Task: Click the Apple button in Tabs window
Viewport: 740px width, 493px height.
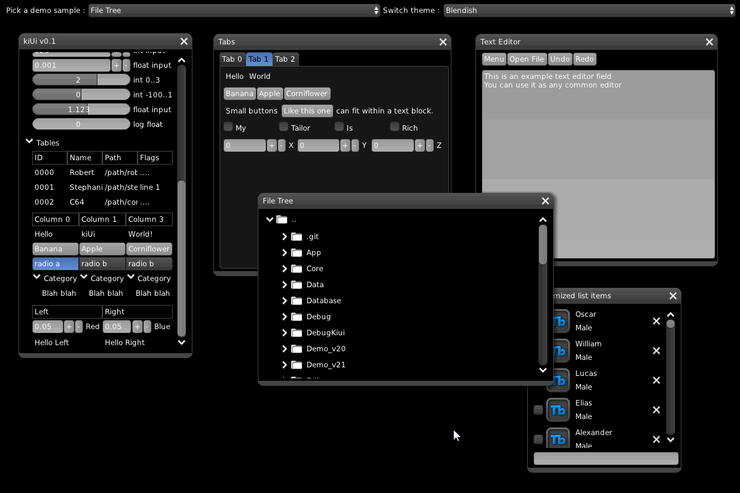Action: (269, 94)
